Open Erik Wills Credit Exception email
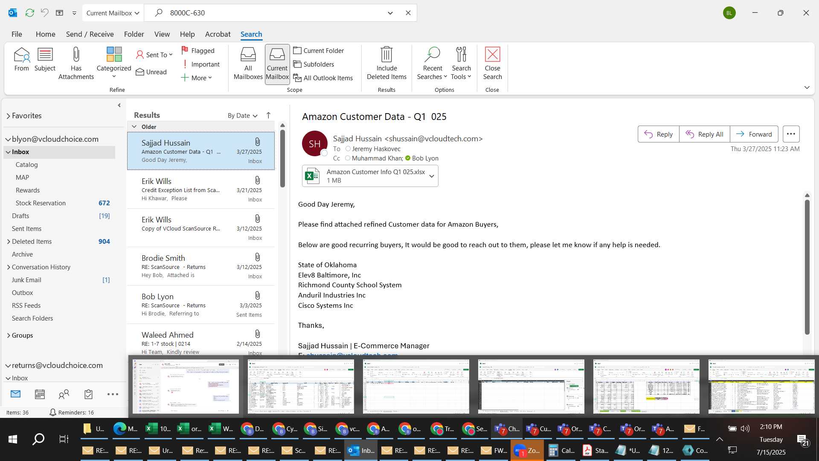Screen dimensions: 819x461 pos(201,190)
